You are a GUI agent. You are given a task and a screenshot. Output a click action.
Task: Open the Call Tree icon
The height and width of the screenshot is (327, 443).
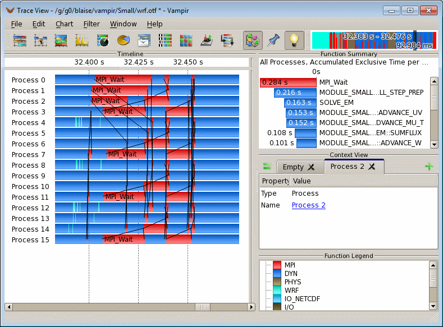click(x=227, y=40)
